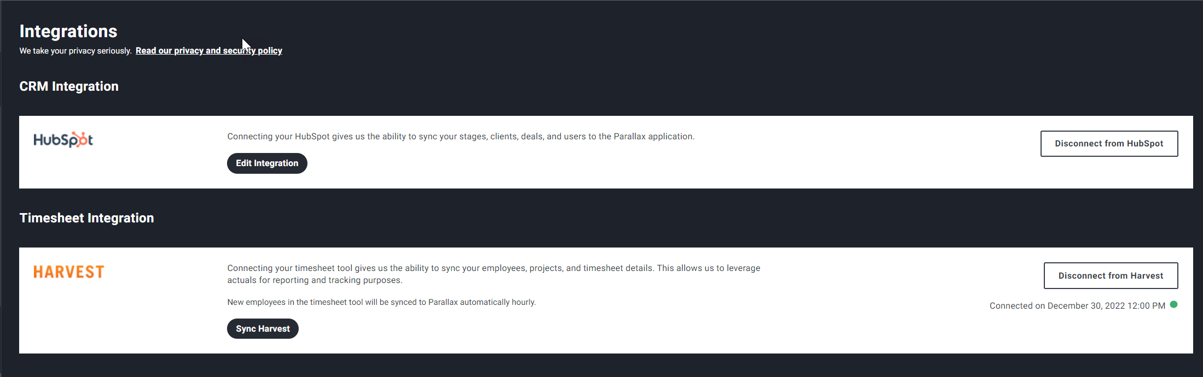Click the new employees hourly sync note

click(381, 302)
